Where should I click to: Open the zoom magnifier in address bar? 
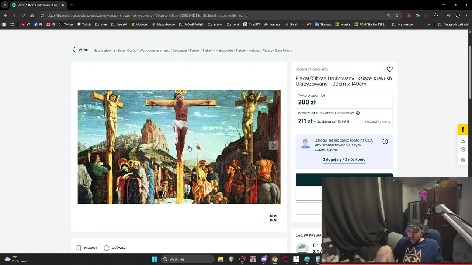[389, 15]
